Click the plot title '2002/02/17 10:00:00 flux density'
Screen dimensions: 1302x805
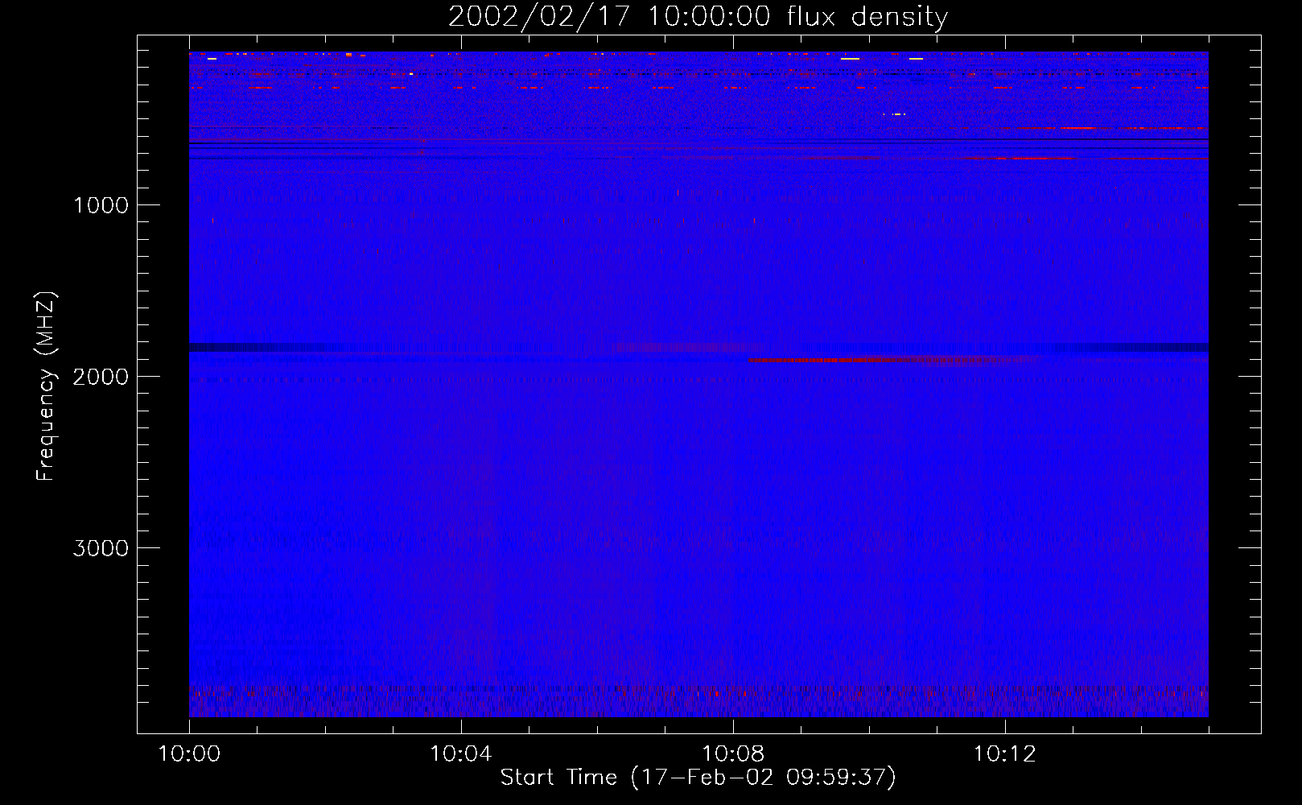tap(698, 17)
